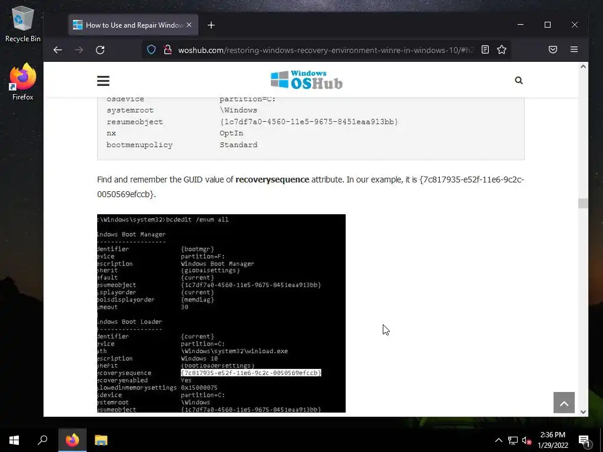Focus the woshub.com address bar
603x452 pixels.
point(326,50)
